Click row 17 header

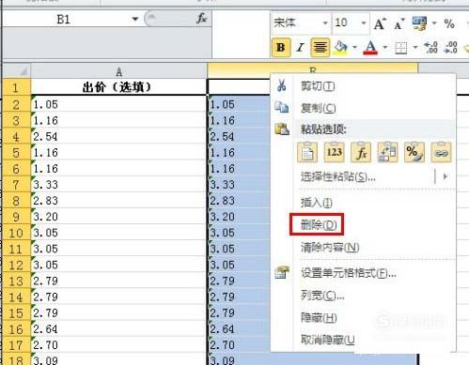(x=16, y=345)
